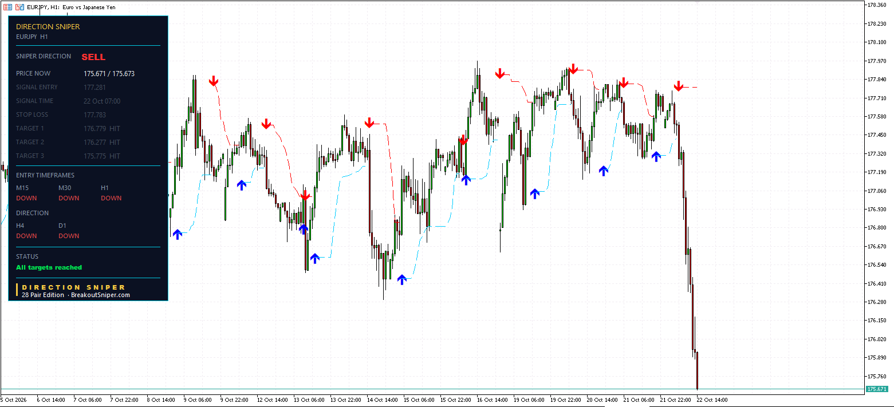
Task: Click the DOWN status under M30
Action: click(69, 199)
